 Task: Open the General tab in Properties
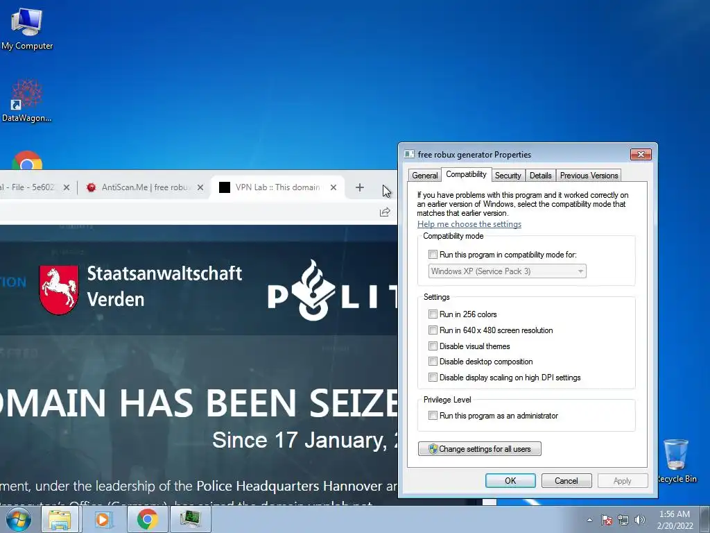click(425, 176)
